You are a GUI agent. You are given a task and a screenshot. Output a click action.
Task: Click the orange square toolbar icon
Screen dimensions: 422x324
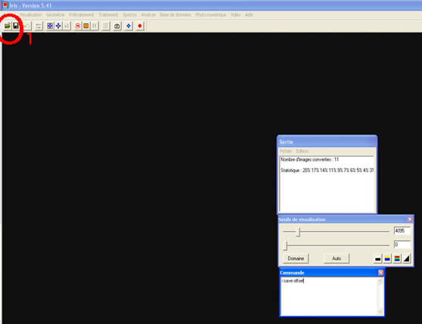86,26
